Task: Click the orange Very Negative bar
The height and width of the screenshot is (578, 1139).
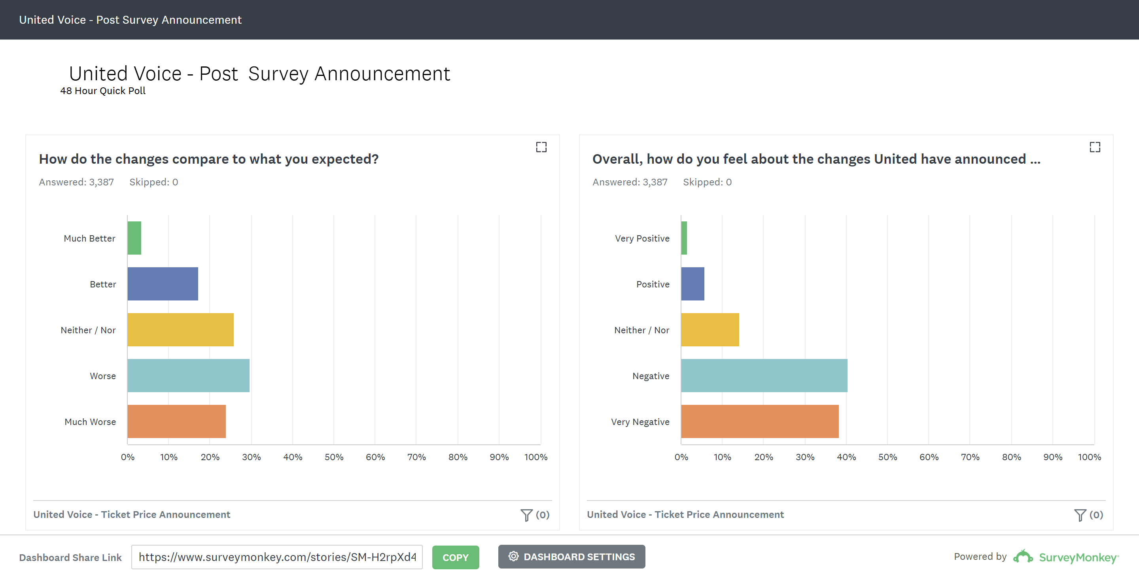Action: (x=760, y=421)
